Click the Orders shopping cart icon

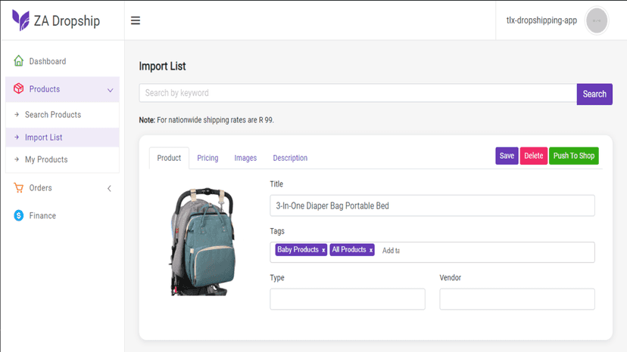(x=18, y=187)
